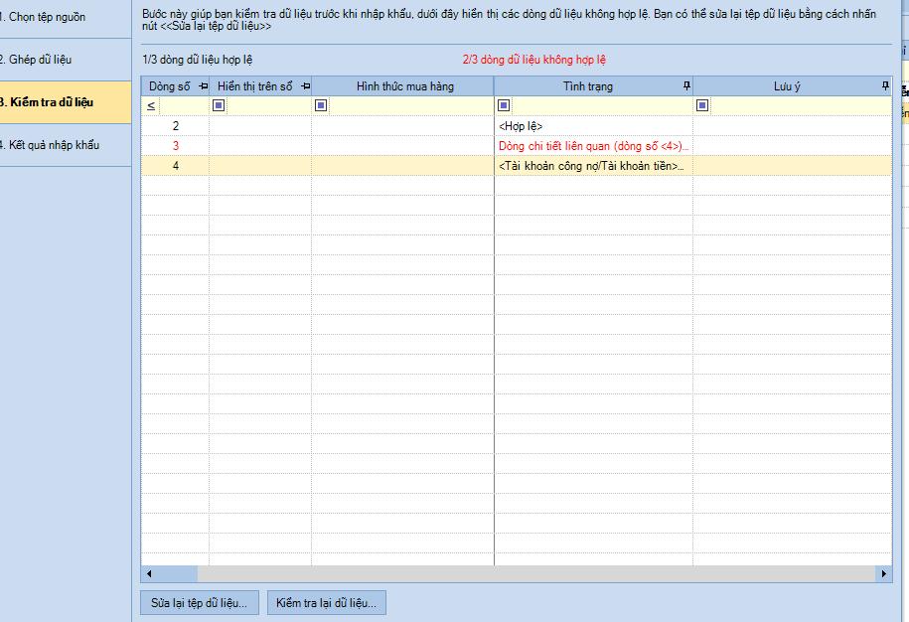The image size is (909, 622).
Task: Open filter operator for Hiển thị trên sổ
Action: point(219,105)
